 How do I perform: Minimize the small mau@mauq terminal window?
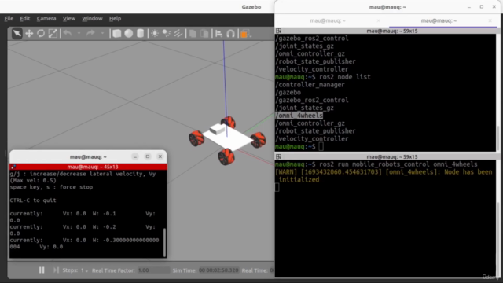pyautogui.click(x=135, y=156)
